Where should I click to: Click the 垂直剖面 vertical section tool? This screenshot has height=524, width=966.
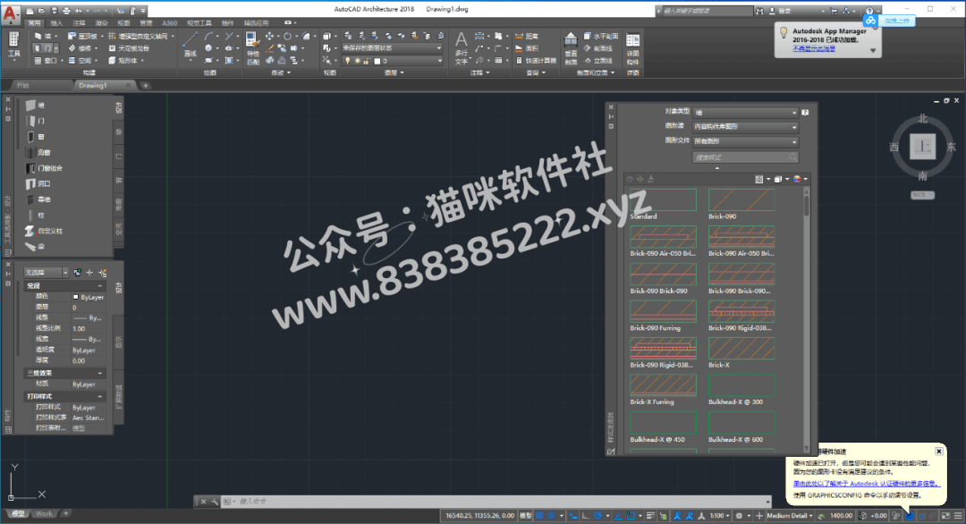click(571, 48)
